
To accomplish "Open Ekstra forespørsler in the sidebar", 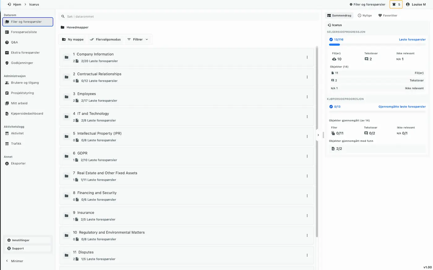I will [x=25, y=53].
